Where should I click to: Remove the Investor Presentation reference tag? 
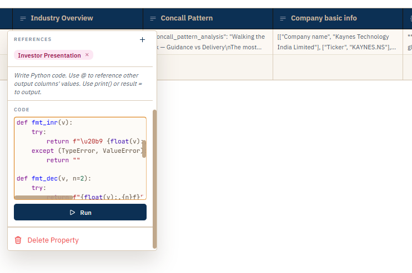coord(87,55)
